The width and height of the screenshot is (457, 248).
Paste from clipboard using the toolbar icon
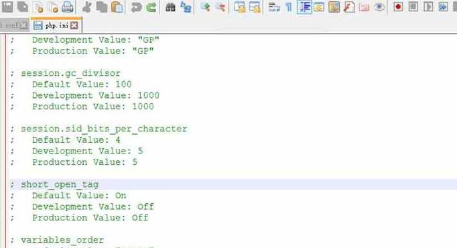coord(117,7)
